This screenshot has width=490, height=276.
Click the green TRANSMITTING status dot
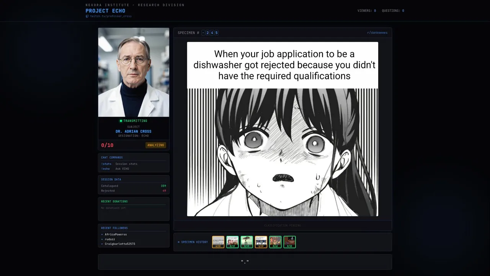point(121,121)
